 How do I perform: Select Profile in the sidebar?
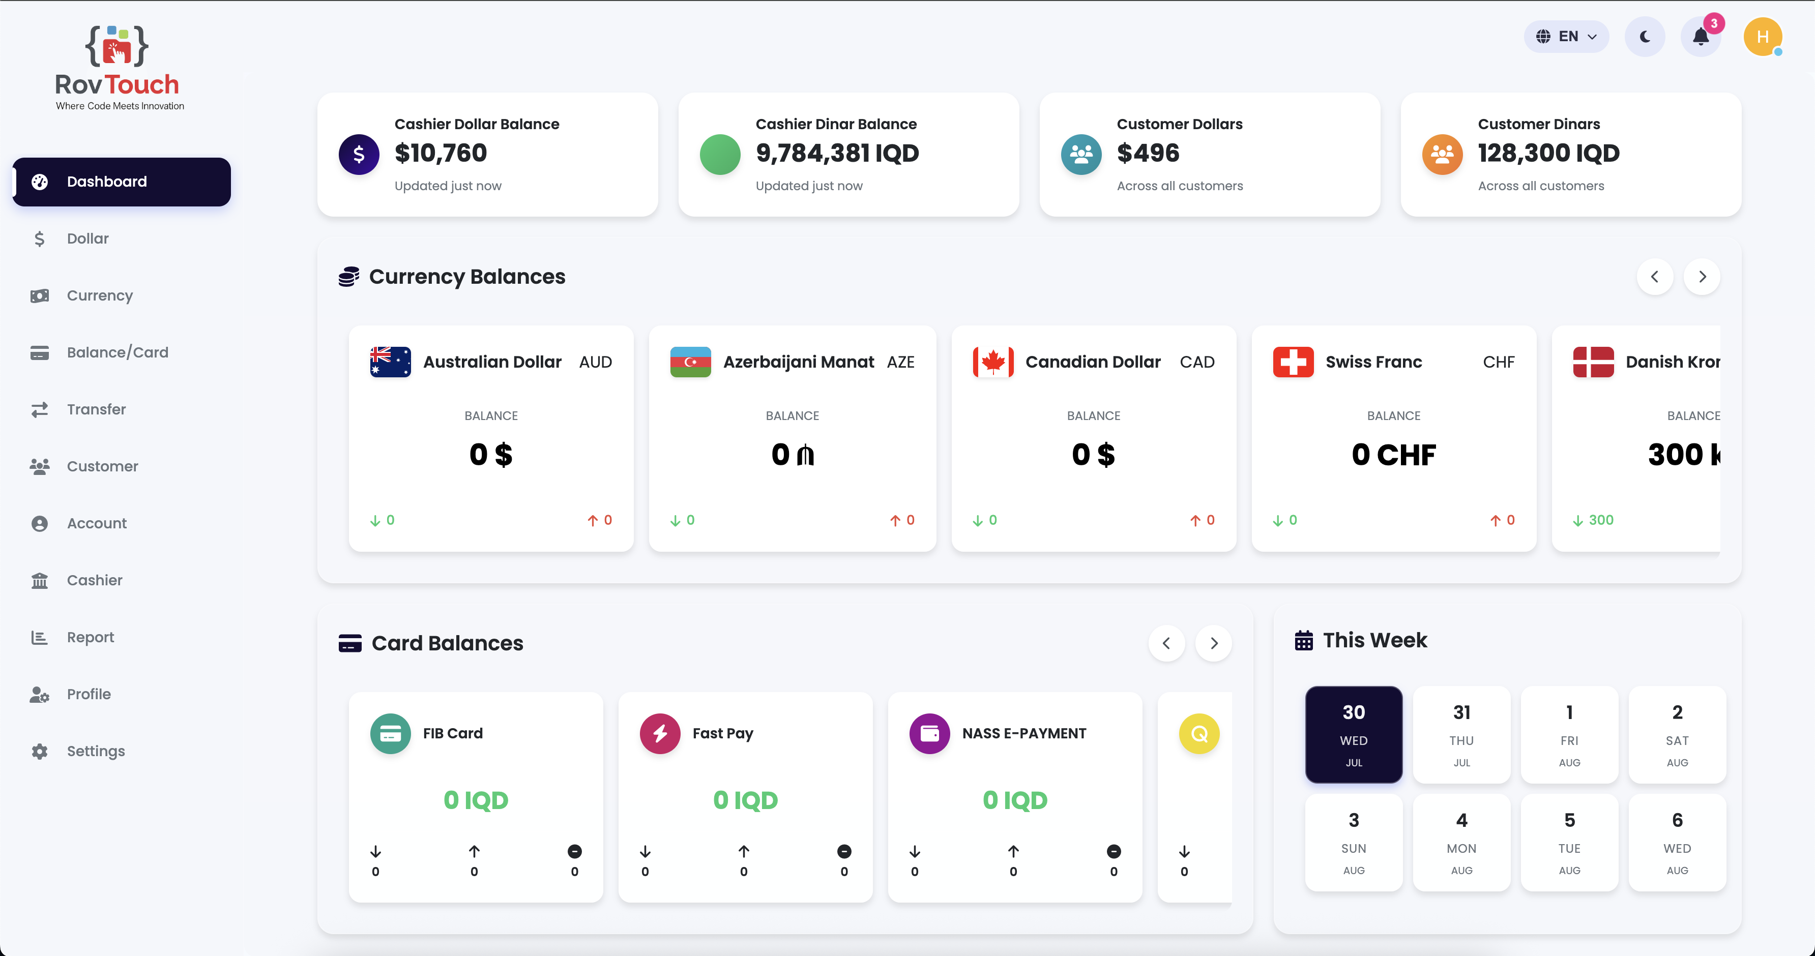122,695
